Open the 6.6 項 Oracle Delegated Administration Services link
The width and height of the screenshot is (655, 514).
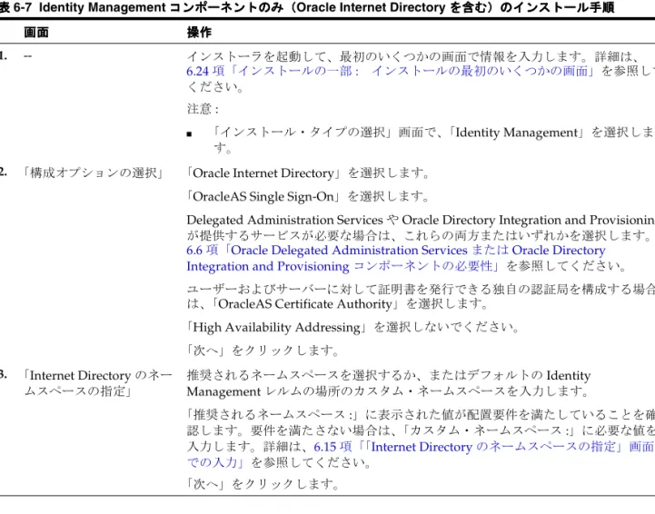396,258
